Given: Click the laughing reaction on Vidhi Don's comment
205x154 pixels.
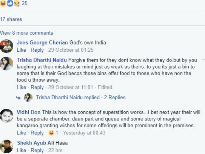Looking at the screenshot, I should (52, 133).
